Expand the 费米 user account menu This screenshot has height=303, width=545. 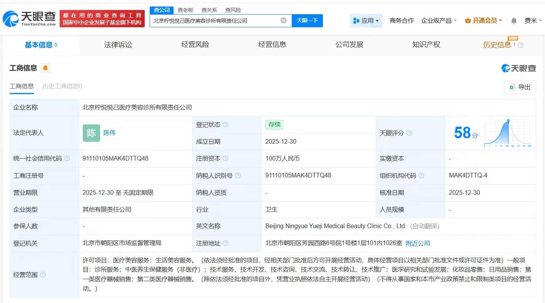pyautogui.click(x=533, y=21)
